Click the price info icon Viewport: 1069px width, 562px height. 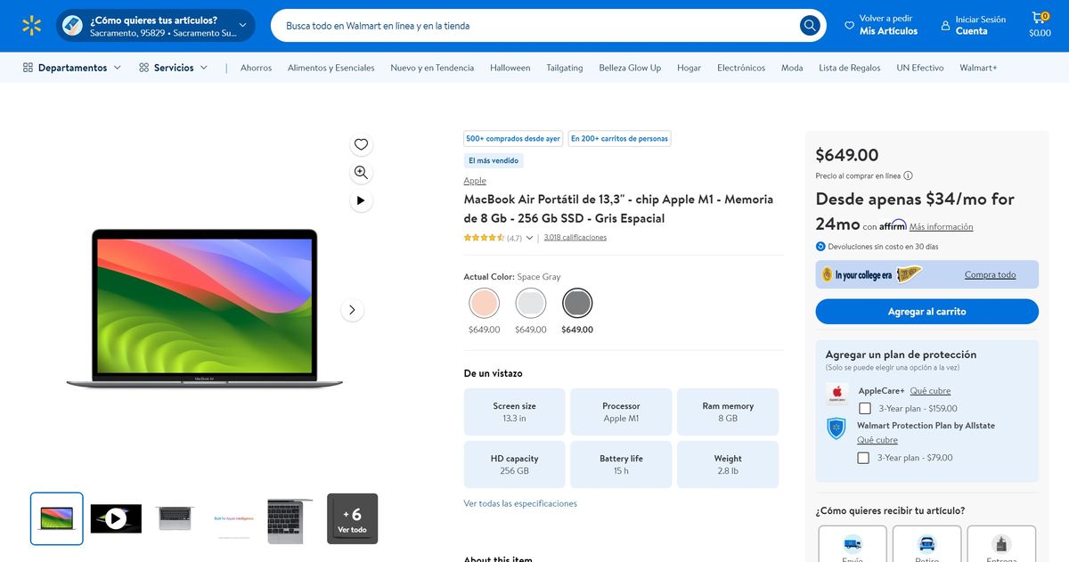click(x=908, y=175)
